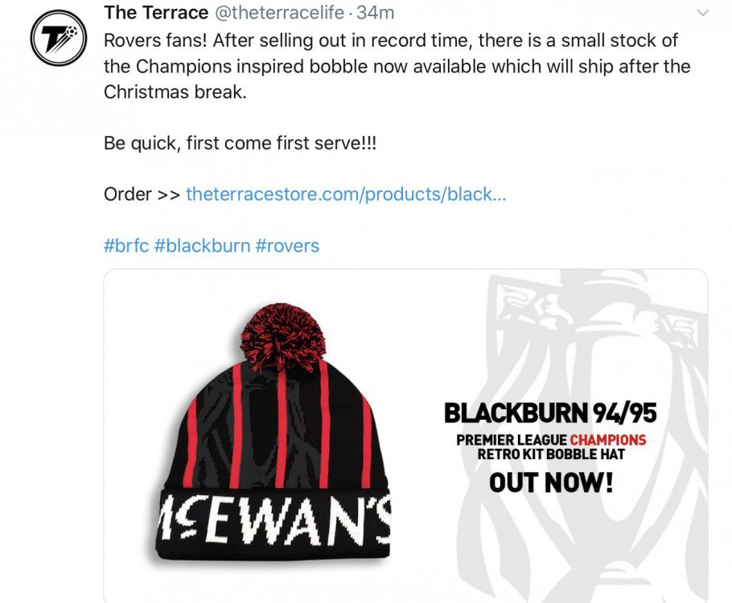Click the red CHAMPIONS word in image
The width and height of the screenshot is (732, 603).
607,440
